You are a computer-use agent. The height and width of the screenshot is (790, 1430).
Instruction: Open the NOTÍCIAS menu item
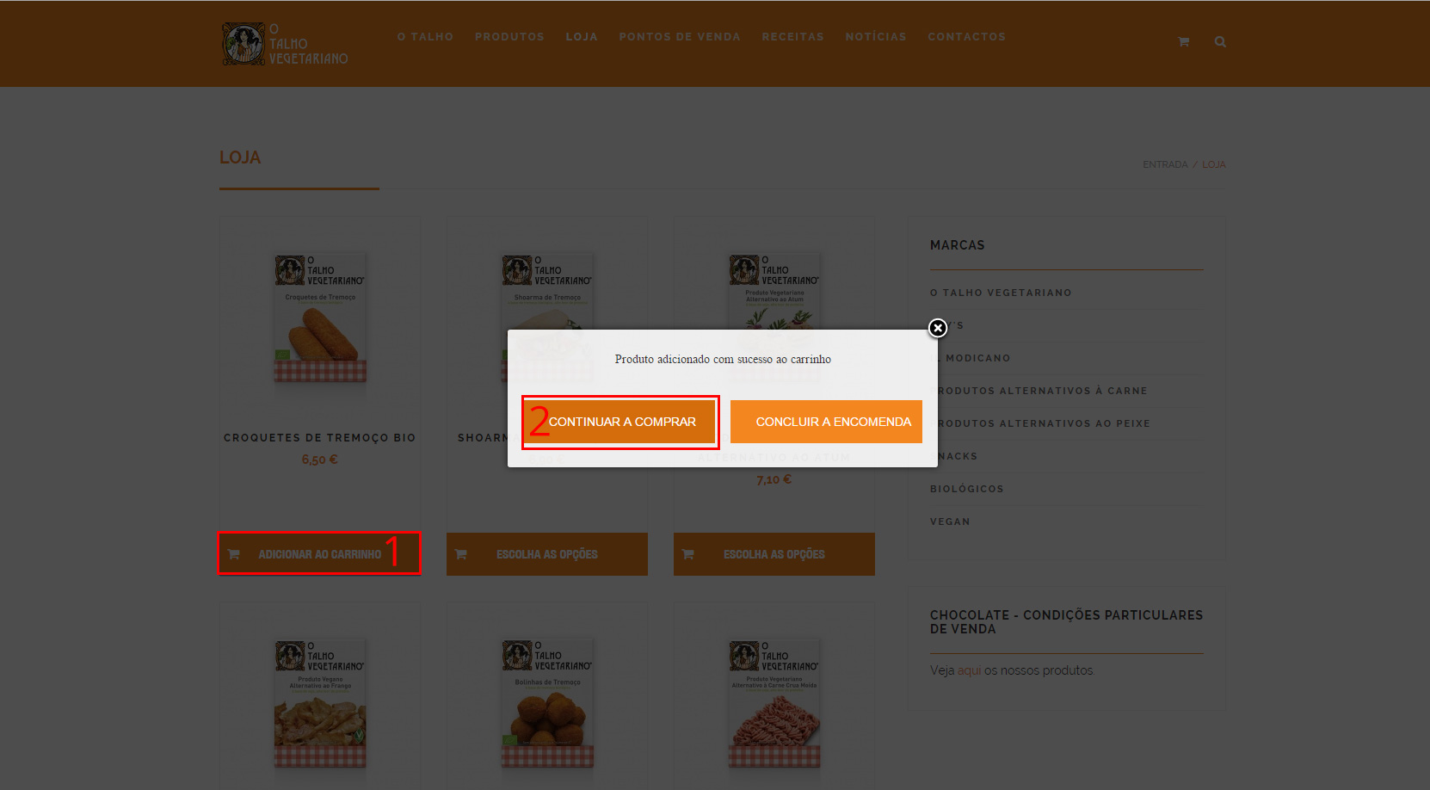click(x=876, y=37)
